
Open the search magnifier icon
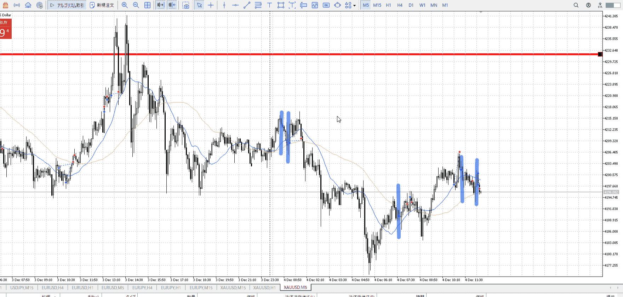coord(576,5)
